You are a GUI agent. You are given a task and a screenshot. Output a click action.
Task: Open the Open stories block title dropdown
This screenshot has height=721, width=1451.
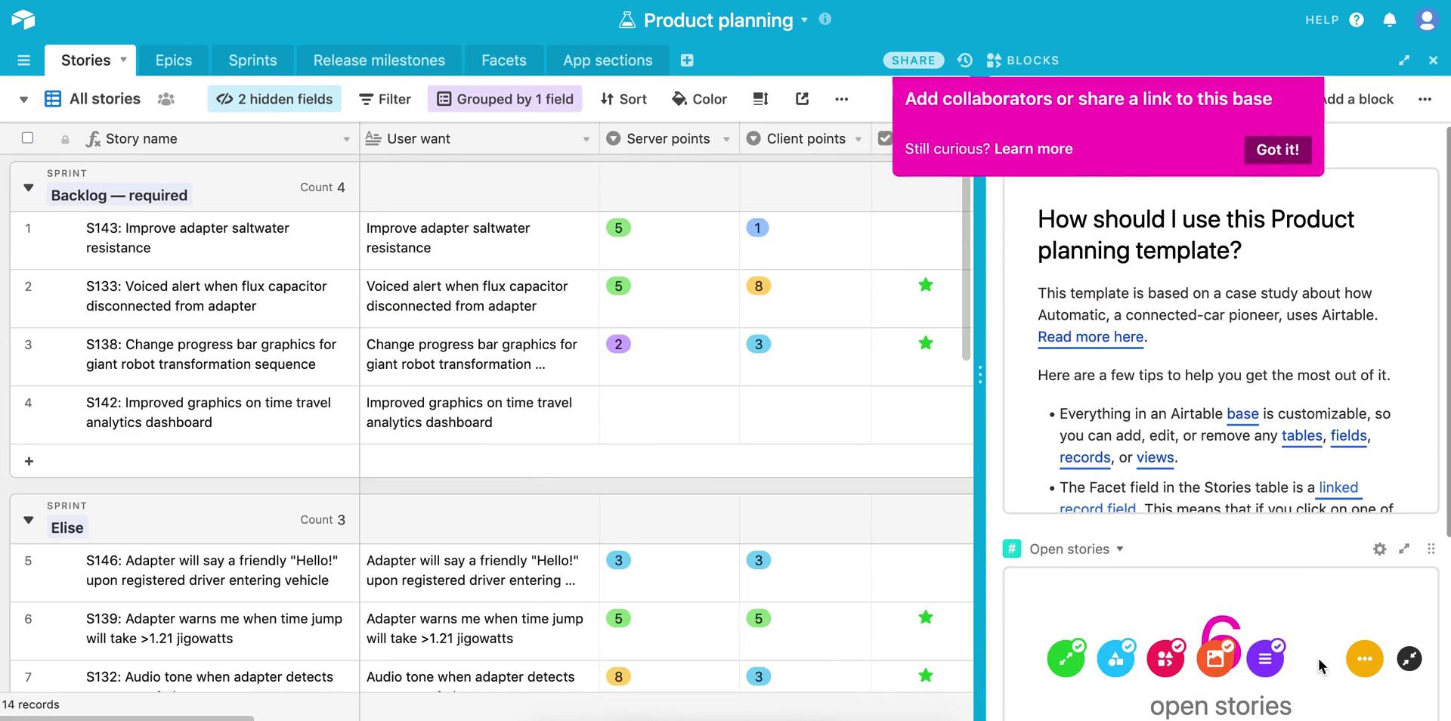pyautogui.click(x=1120, y=549)
